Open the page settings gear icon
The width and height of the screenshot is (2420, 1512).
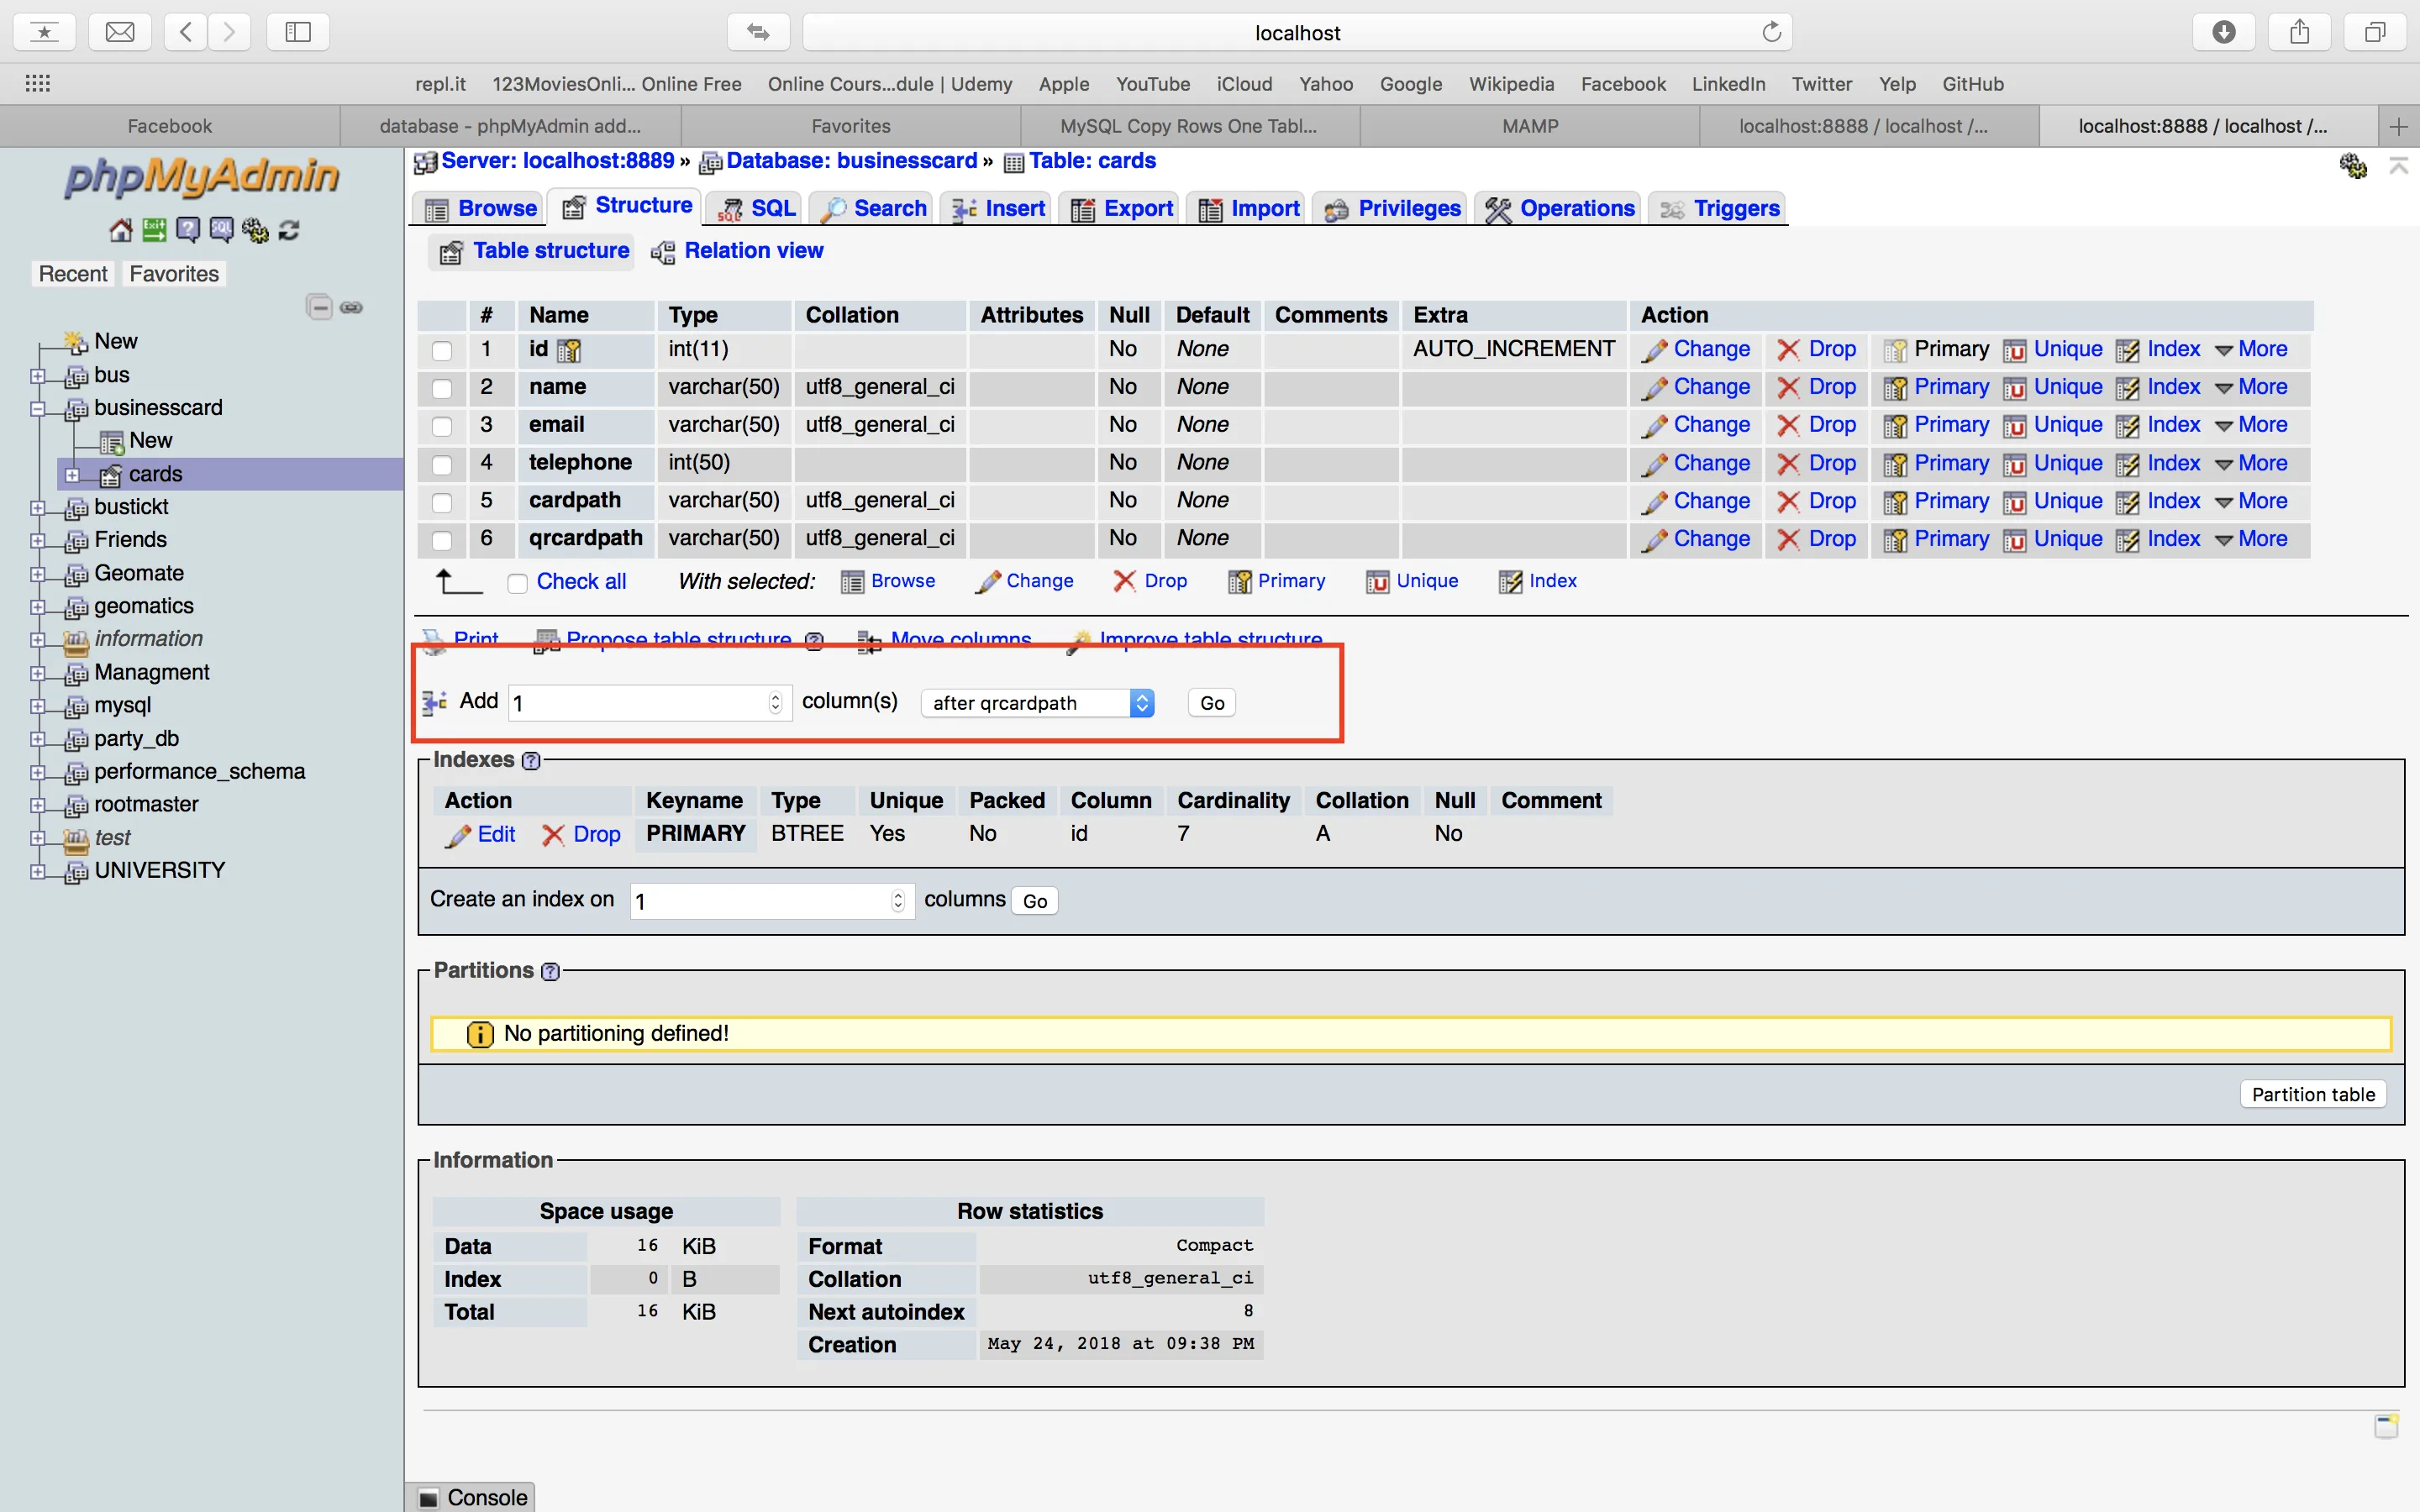click(x=2352, y=166)
